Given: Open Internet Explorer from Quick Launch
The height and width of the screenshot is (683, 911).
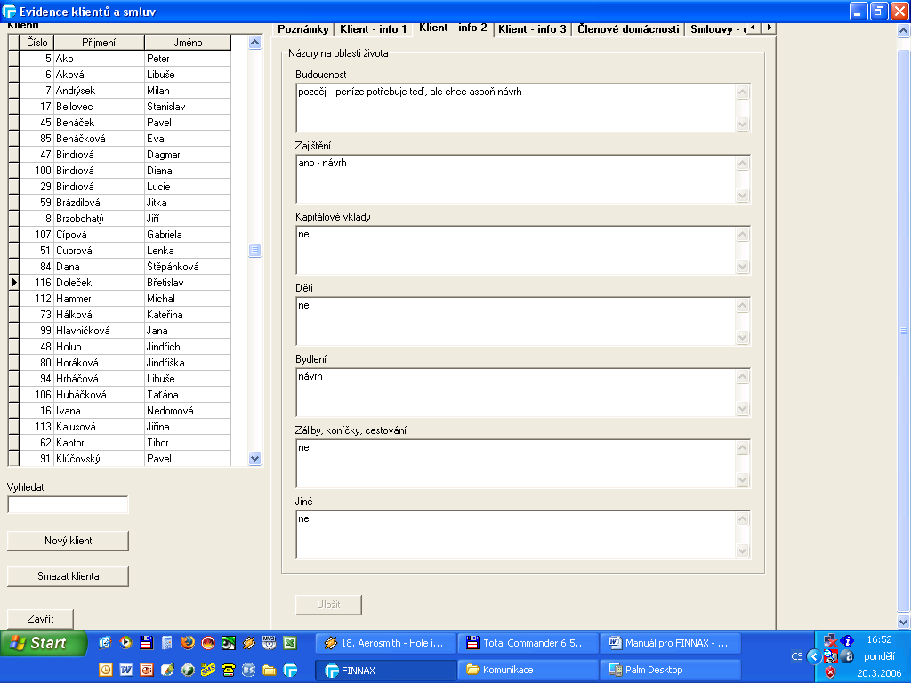Looking at the screenshot, I should point(105,642).
